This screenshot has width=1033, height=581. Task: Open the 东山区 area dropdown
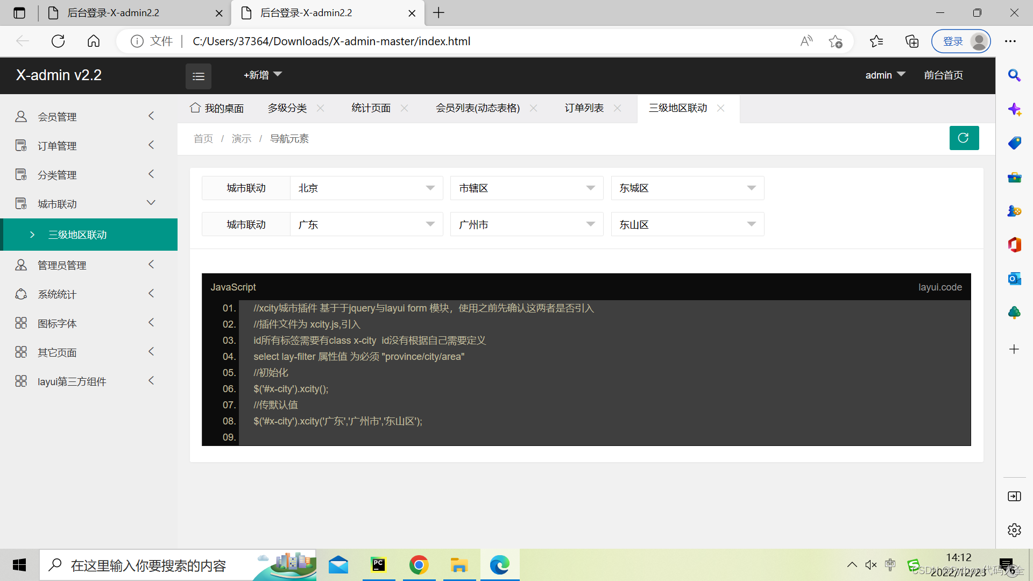688,224
